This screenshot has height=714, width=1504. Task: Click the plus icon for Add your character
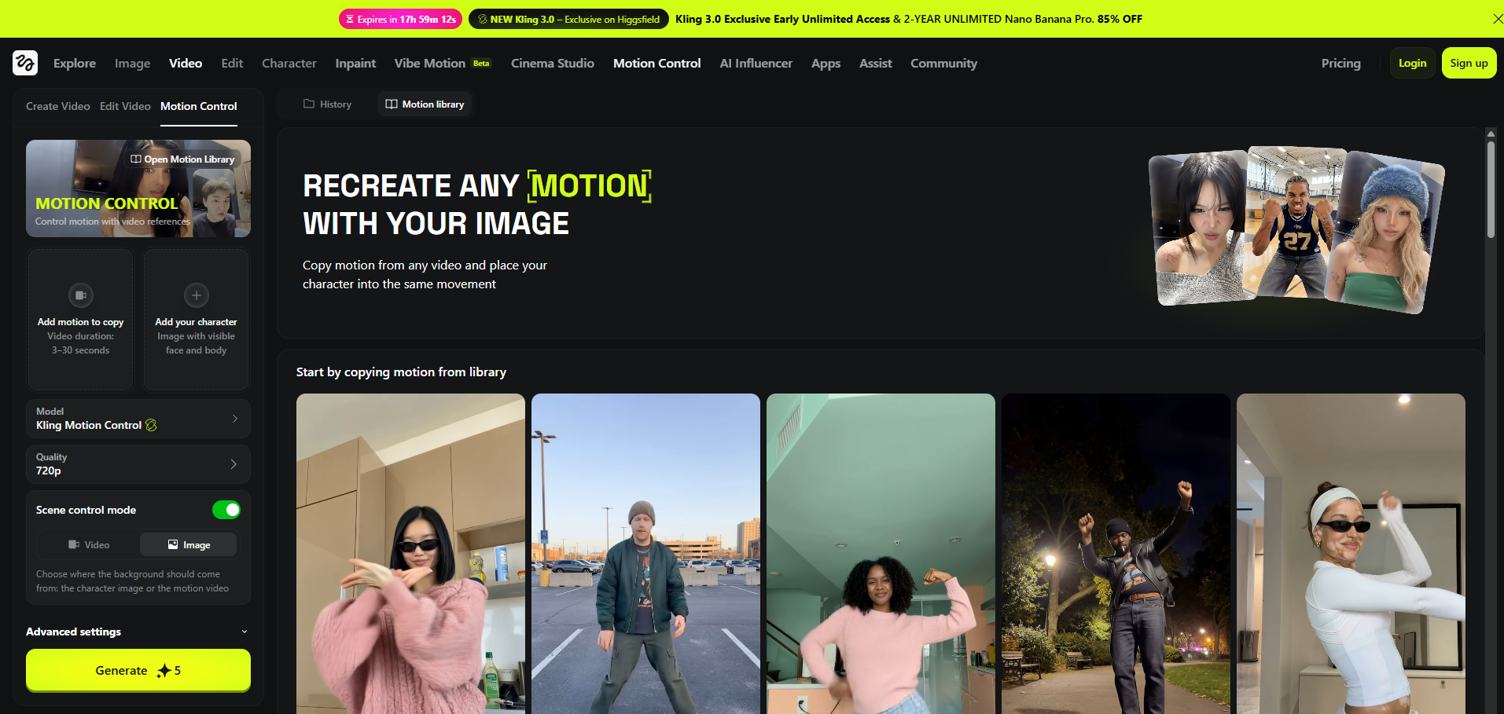click(x=196, y=295)
